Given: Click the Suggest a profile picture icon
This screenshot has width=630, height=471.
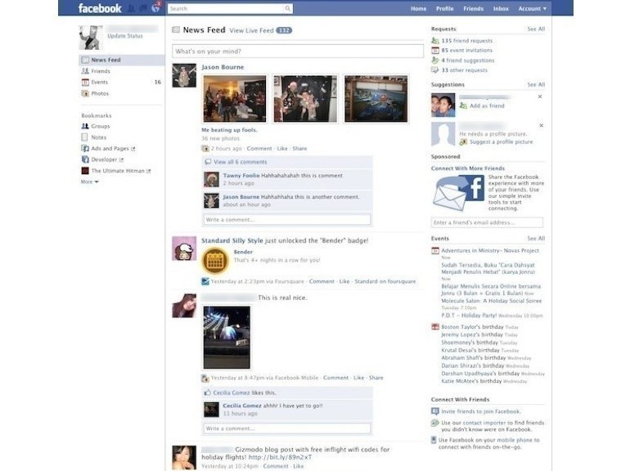Looking at the screenshot, I should coord(463,141).
